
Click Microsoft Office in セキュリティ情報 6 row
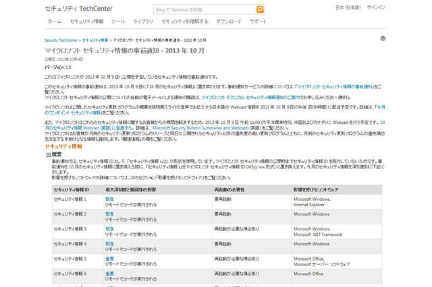click(x=308, y=274)
